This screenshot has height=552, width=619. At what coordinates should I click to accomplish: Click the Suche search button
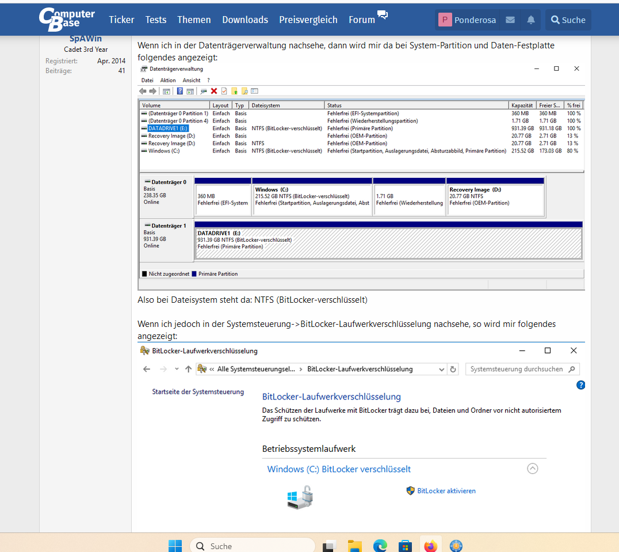(x=568, y=20)
